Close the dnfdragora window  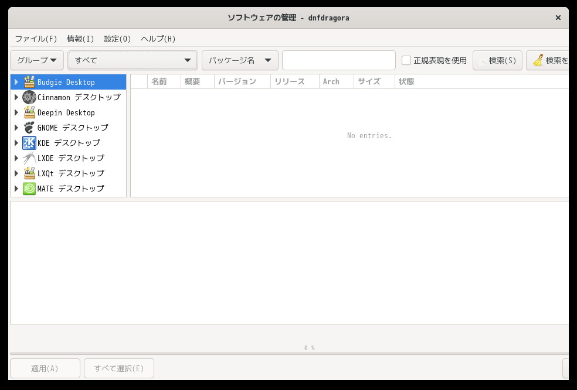[558, 18]
